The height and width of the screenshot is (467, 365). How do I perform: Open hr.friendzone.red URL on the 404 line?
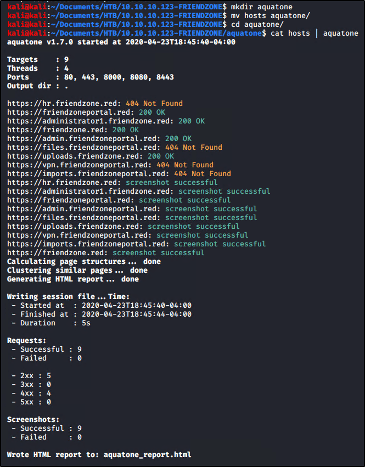64,103
